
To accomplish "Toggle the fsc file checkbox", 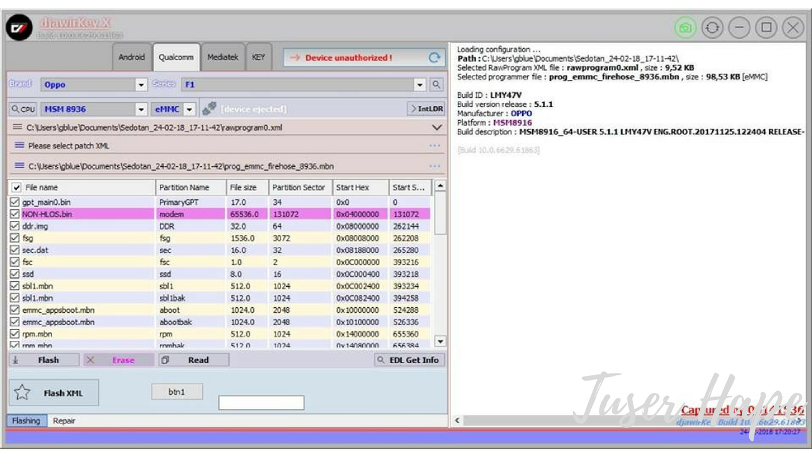I will 15,262.
